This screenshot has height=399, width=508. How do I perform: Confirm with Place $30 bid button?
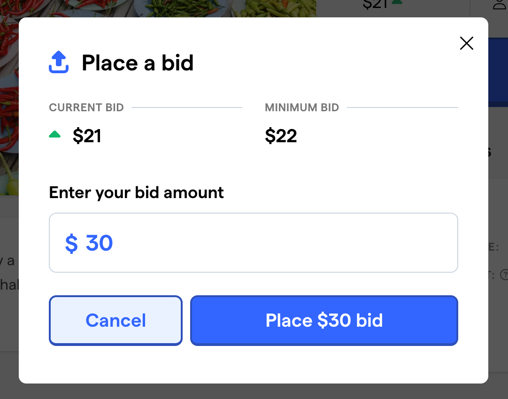pos(324,320)
